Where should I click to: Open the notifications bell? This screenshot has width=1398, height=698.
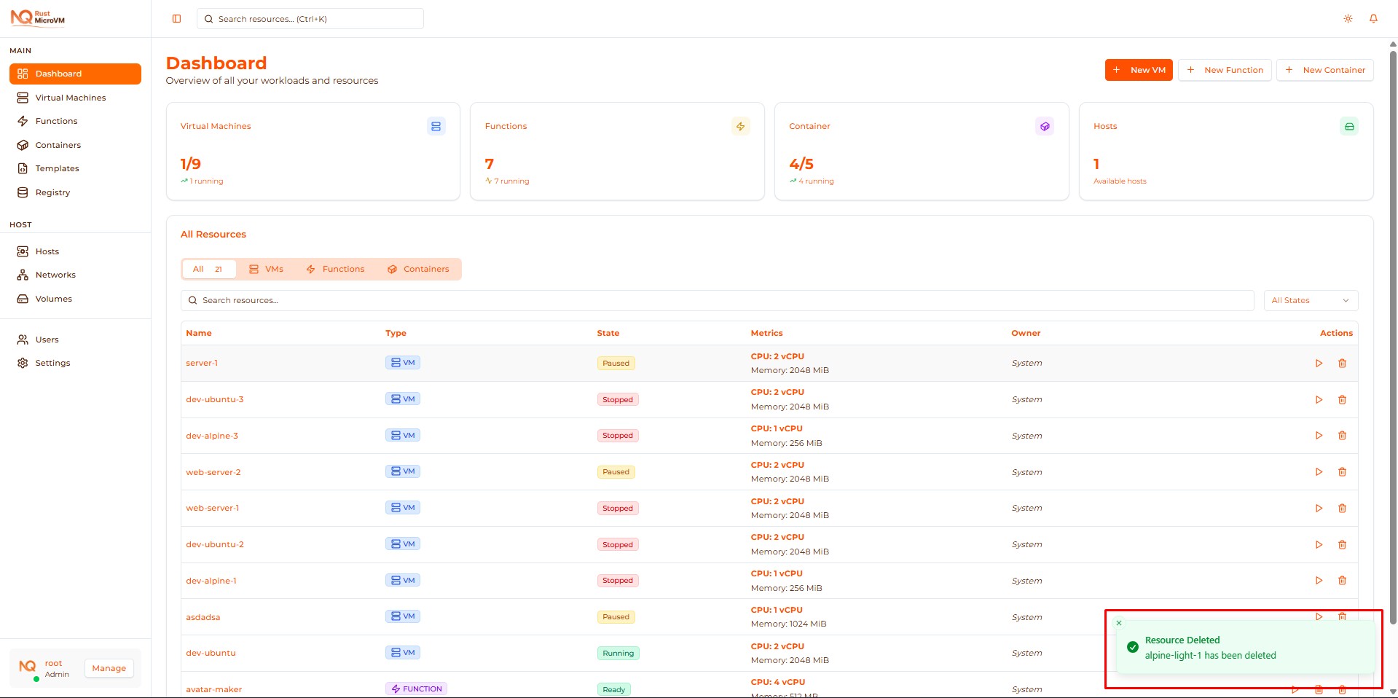pos(1373,19)
